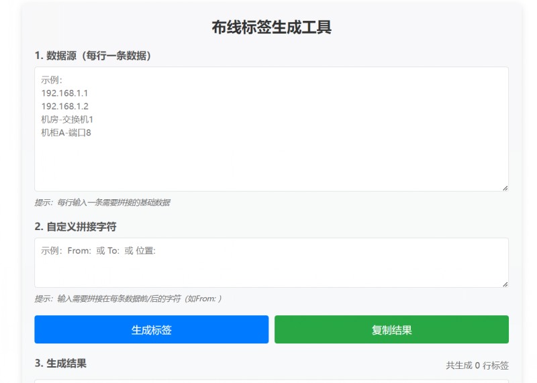Click the 生成标签 blue button
Screen dimensions: 537x383
tap(151, 329)
